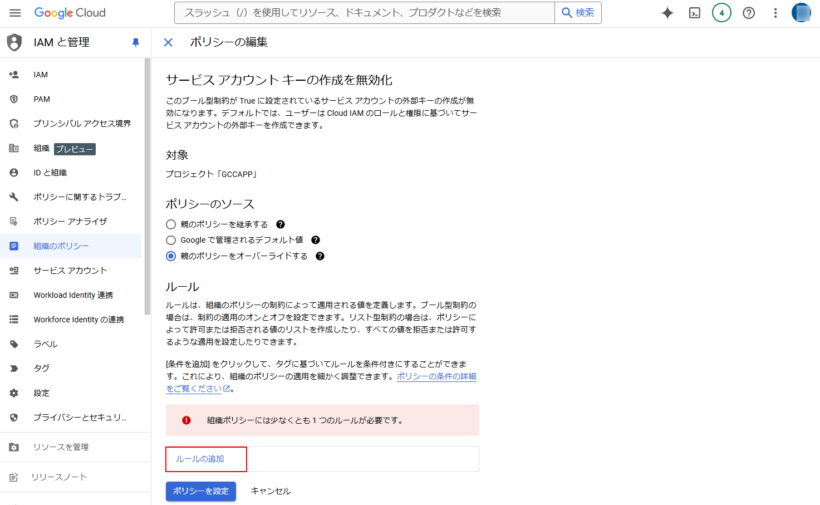820x505 pixels.
Task: Open notifications badge showing 4
Action: tap(721, 13)
